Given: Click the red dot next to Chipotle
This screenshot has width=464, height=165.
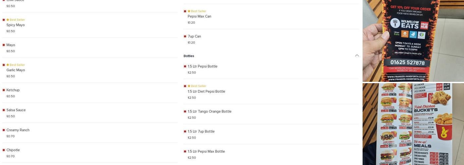Looking at the screenshot, I should point(4,150).
